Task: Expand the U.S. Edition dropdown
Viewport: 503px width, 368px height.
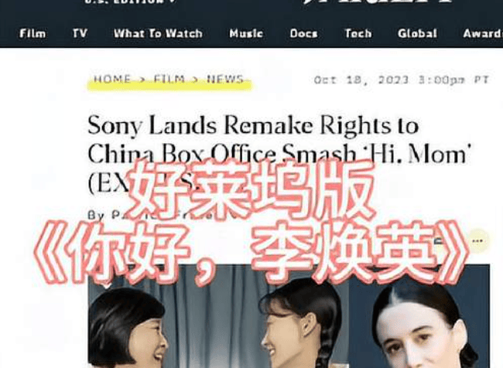Action: tap(131, 2)
